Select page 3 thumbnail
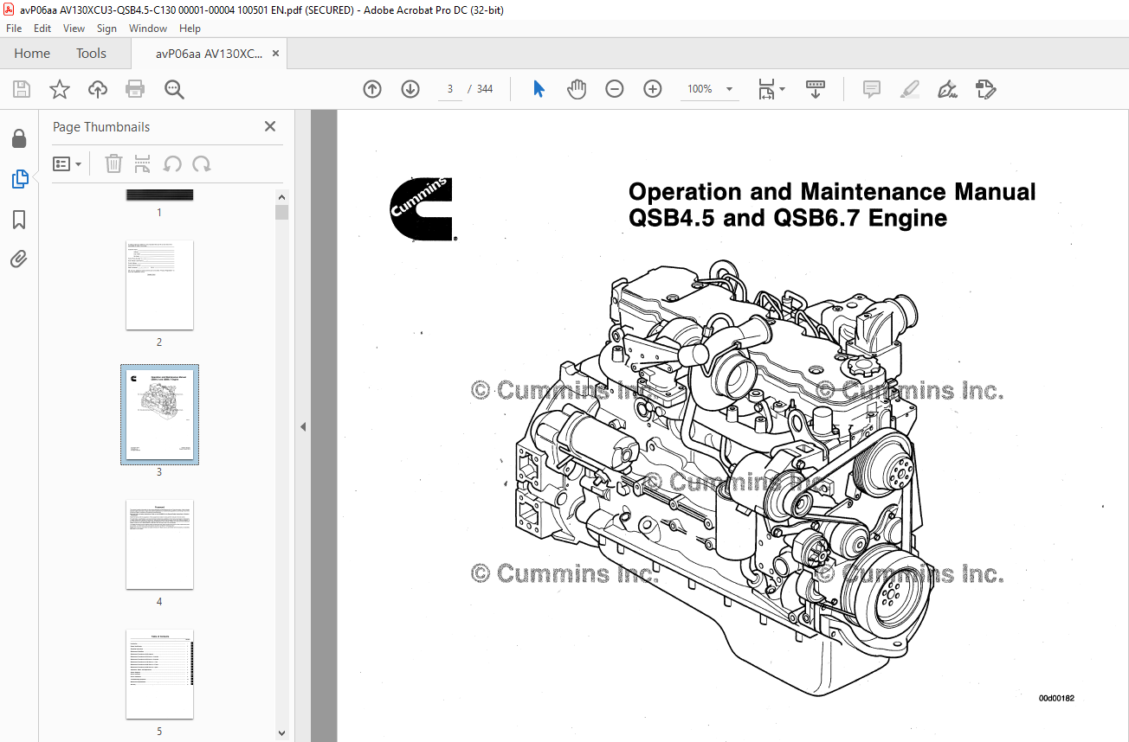The image size is (1129, 742). [159, 414]
